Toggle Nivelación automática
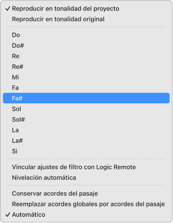This screenshot has height=223, width=173. pyautogui.click(x=44, y=178)
